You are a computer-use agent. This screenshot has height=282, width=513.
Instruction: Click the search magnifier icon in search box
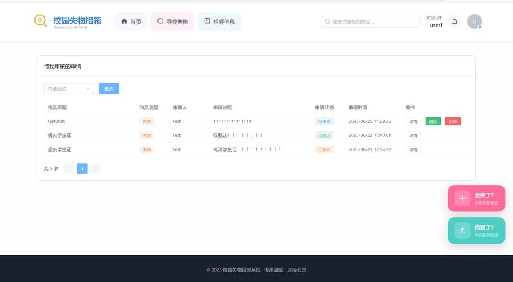pyautogui.click(x=327, y=21)
